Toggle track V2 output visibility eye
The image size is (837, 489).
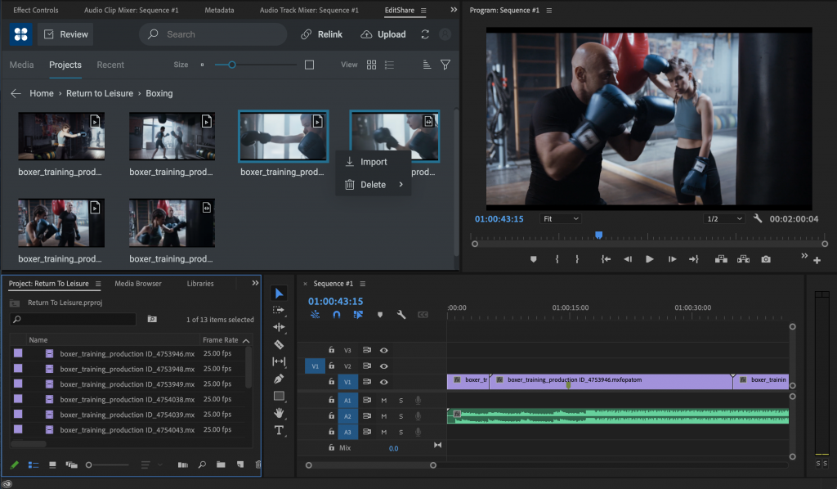coord(384,366)
